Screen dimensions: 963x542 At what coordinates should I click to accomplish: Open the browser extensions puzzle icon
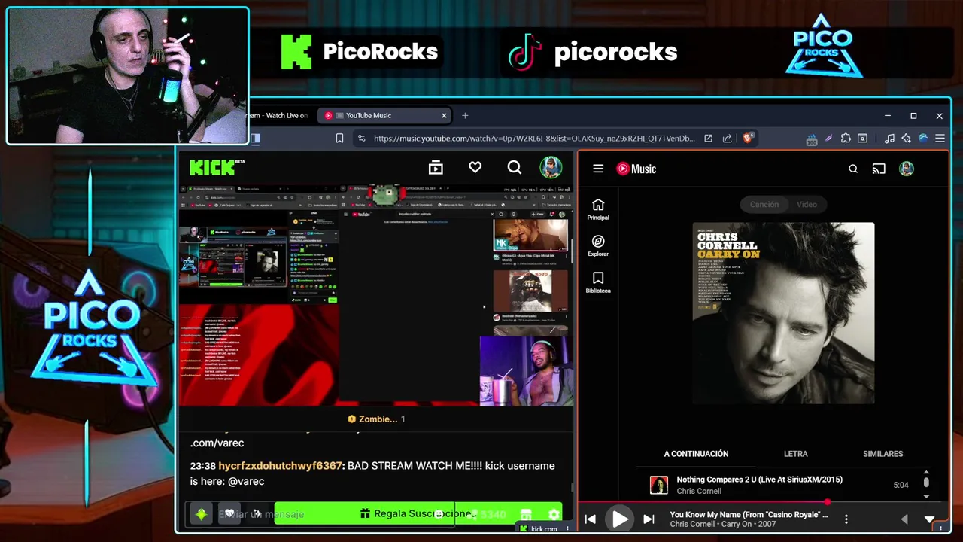tap(846, 139)
